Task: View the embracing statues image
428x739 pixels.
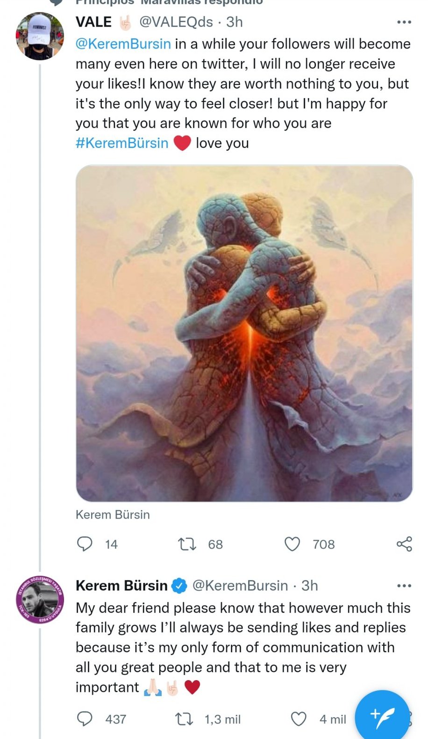Action: point(244,333)
